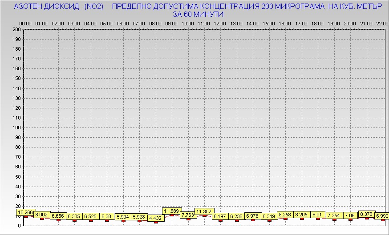Image resolution: width=389 pixels, height=235 pixels.
Task: Select the 09:00 time label
Action: click(x=171, y=24)
